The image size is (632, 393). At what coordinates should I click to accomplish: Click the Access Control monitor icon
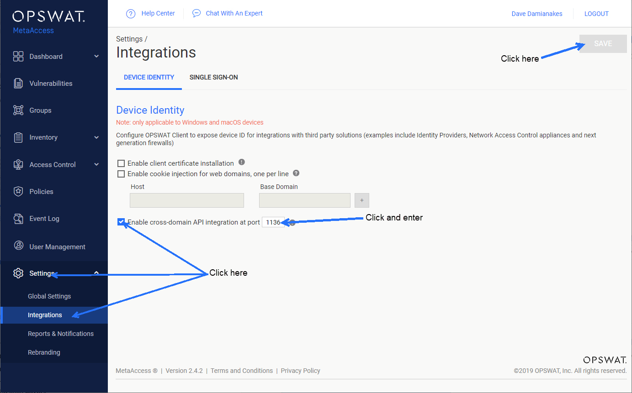[18, 165]
